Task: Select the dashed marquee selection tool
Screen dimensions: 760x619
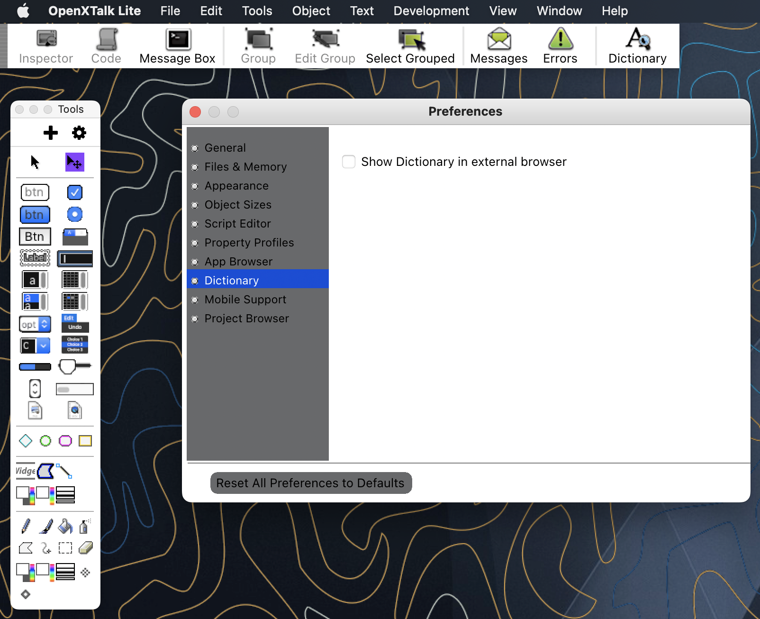Action: click(65, 548)
